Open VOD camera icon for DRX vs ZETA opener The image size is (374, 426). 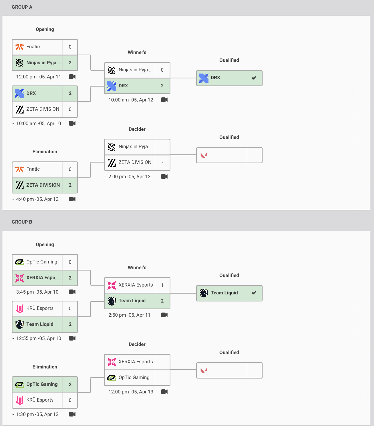(x=72, y=123)
